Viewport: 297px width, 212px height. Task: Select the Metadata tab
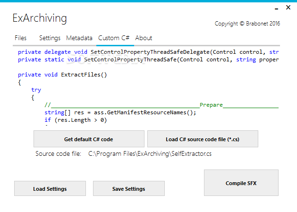(79, 38)
